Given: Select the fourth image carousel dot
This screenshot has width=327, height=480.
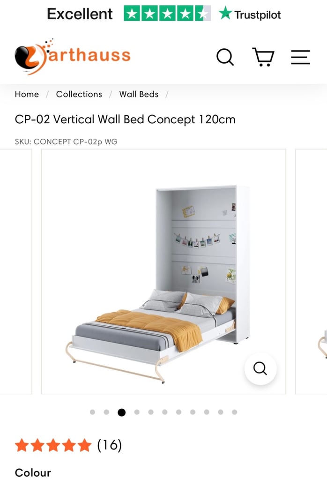Looking at the screenshot, I should 137,412.
